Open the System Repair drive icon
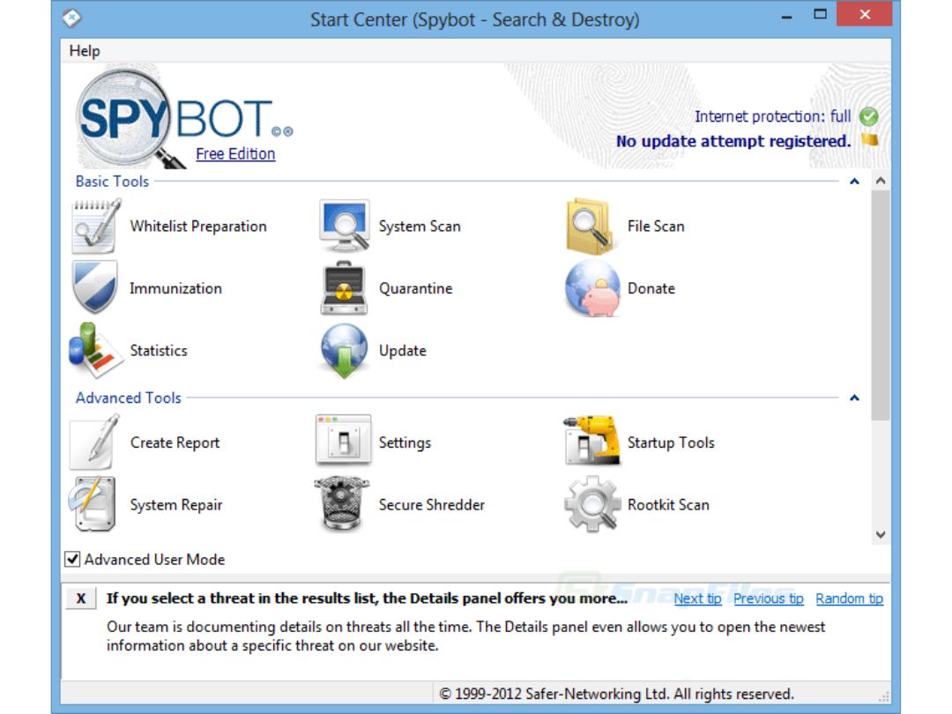 coord(93,504)
